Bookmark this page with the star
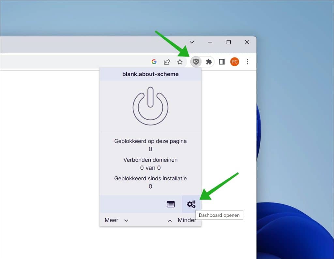 pos(180,62)
